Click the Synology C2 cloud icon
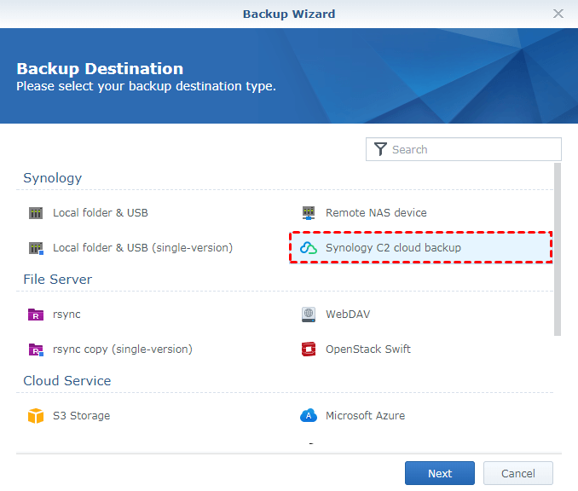 [x=309, y=248]
